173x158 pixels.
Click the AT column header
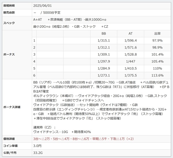click(131, 33)
